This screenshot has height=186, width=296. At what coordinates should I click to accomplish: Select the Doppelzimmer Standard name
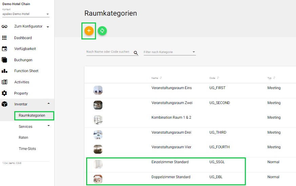171,177
